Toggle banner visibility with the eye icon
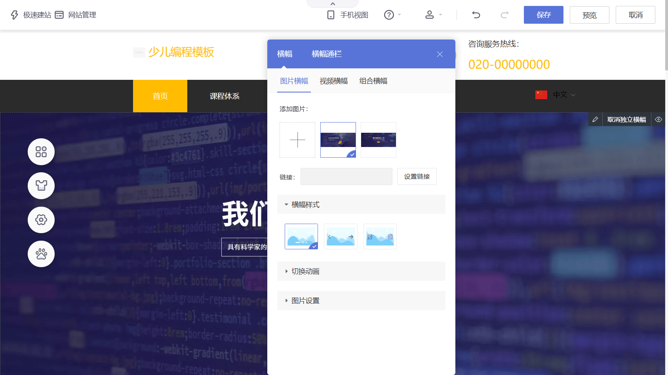The width and height of the screenshot is (668, 375). tap(659, 119)
